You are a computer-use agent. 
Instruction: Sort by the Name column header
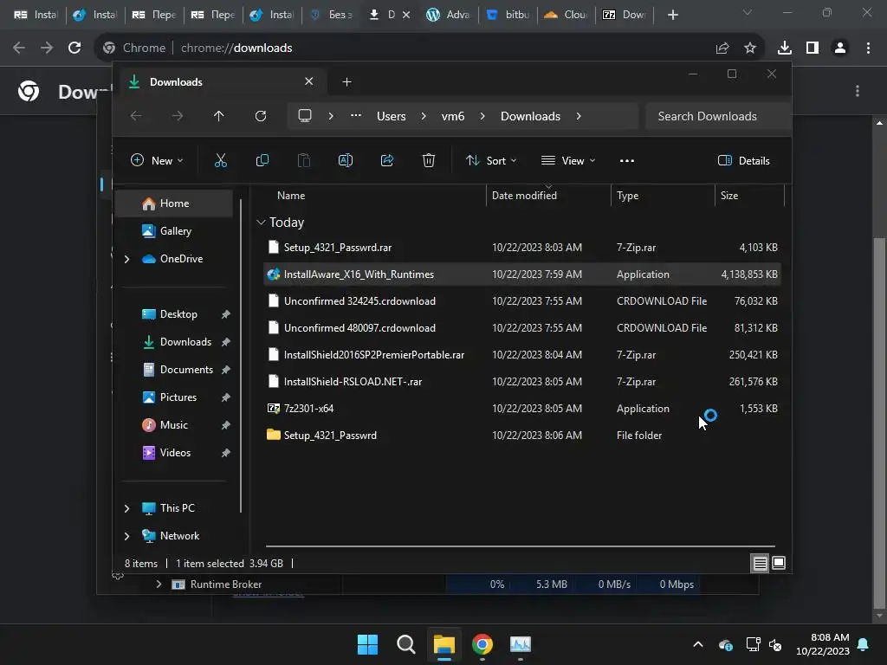tap(291, 196)
